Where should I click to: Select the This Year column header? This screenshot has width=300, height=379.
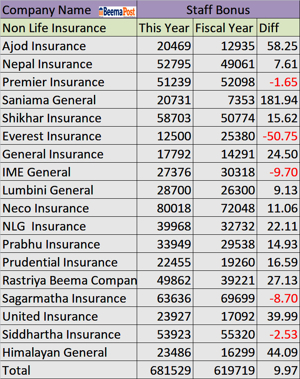(x=165, y=28)
